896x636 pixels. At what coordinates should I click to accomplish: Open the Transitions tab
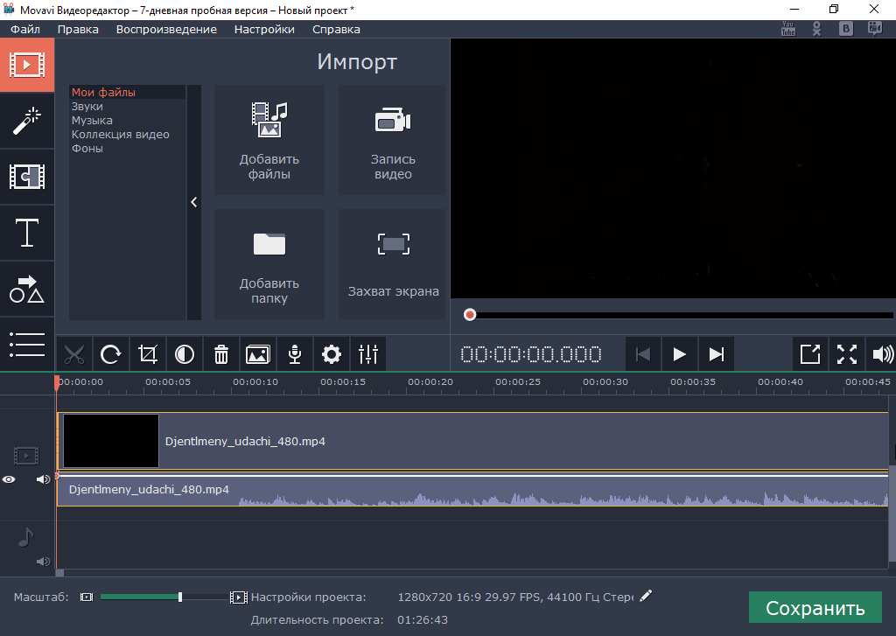tap(27, 177)
